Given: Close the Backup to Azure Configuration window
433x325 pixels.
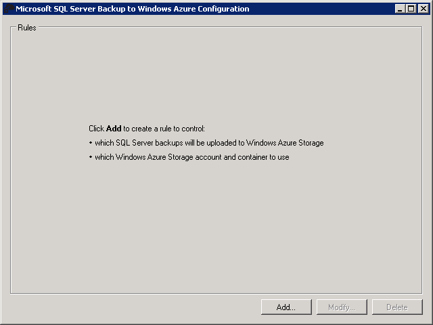Looking at the screenshot, I should [x=423, y=9].
